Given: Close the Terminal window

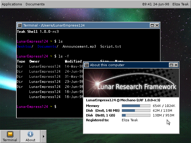Looking at the screenshot, I should 157,25.
